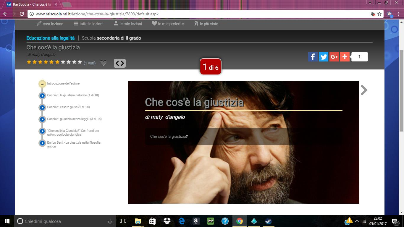
Task: Open Action Center notifications
Action: pyautogui.click(x=395, y=221)
